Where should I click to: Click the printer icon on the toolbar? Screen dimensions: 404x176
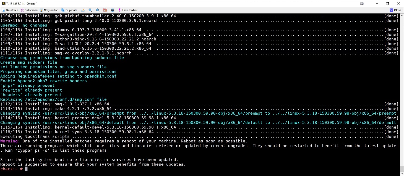click(x=112, y=10)
